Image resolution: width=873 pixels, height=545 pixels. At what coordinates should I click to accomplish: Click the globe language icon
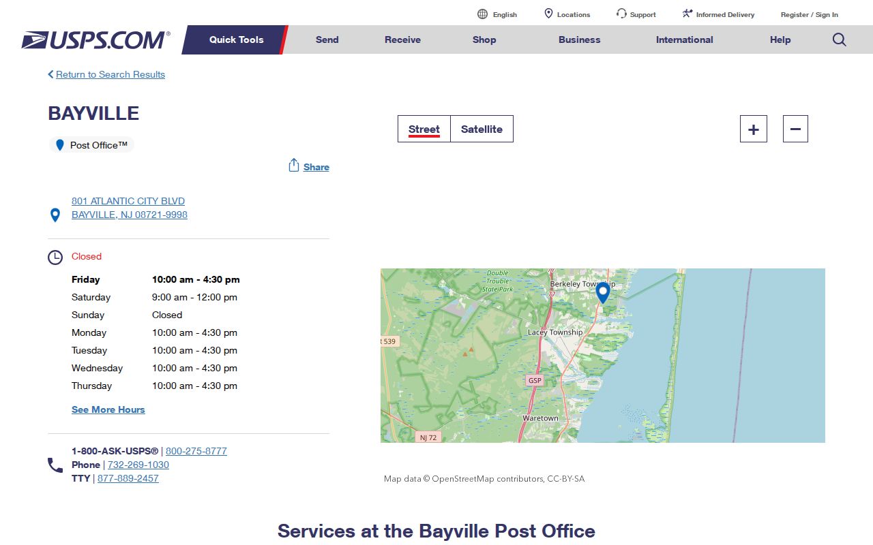(483, 14)
